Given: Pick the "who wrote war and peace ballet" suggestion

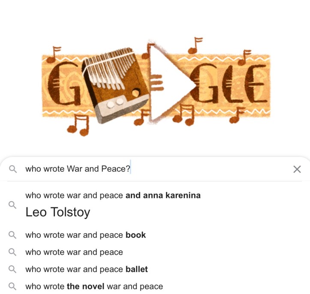Looking at the screenshot, I should [x=86, y=269].
